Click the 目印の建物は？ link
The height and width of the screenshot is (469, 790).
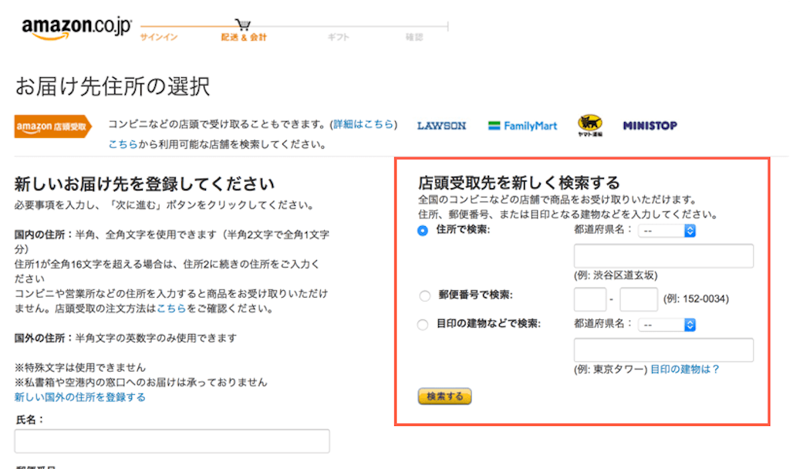tap(685, 369)
